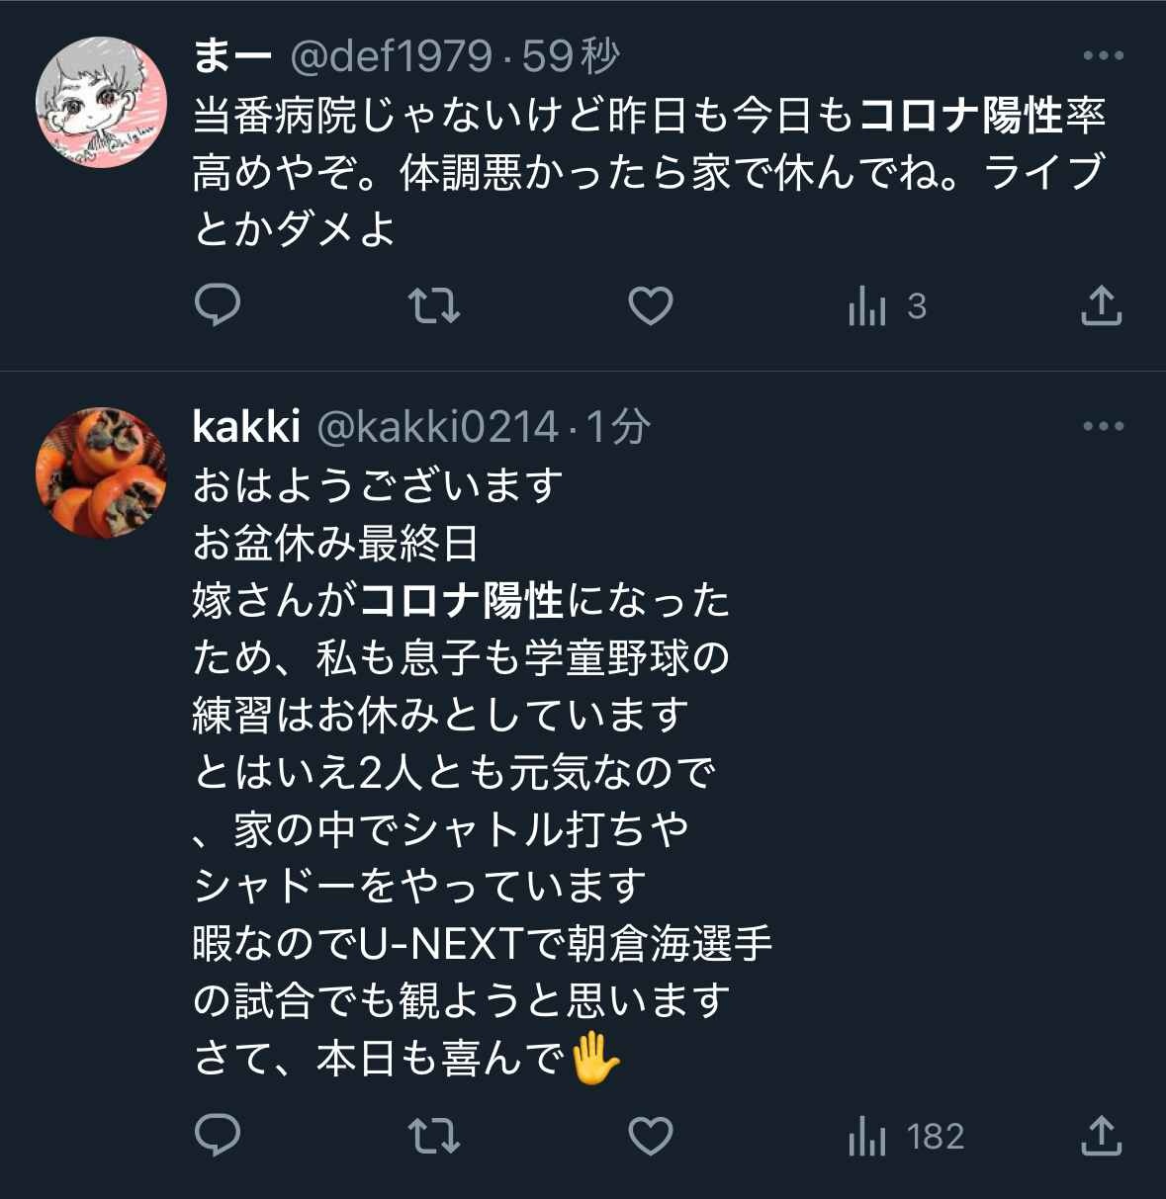Click the display name まー
This screenshot has width=1166, height=1199.
tap(232, 56)
